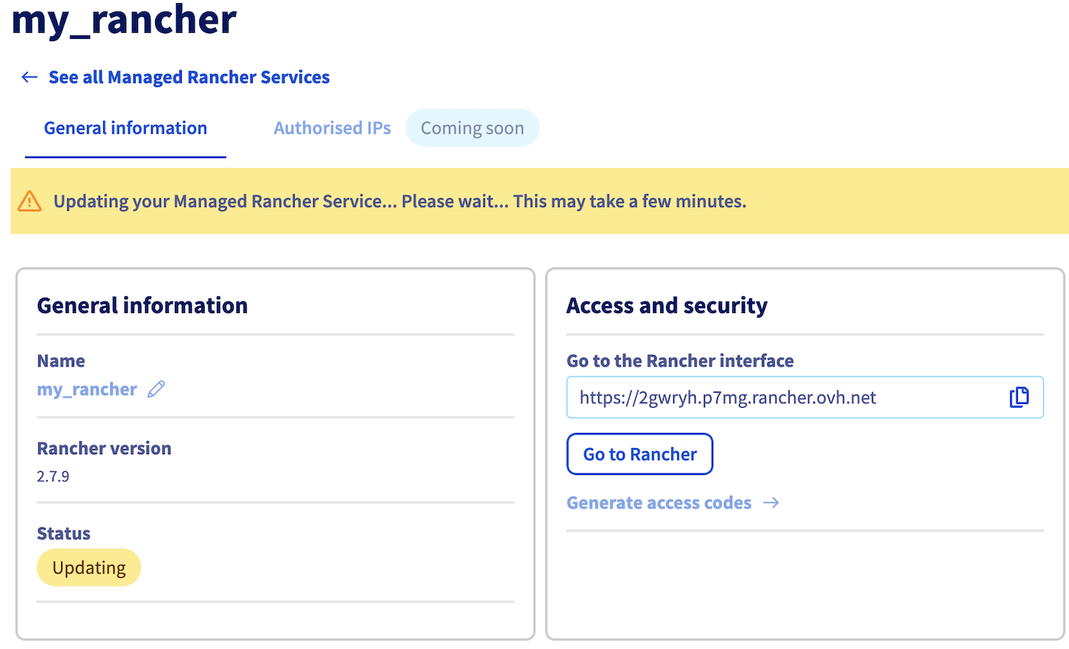1069x649 pixels.
Task: Follow the See all Managed Rancher Services link
Action: point(189,76)
